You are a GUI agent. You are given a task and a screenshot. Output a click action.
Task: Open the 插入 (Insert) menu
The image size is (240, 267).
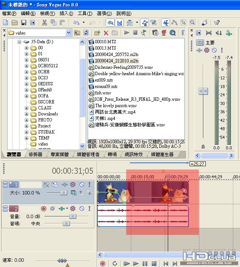(x=66, y=14)
